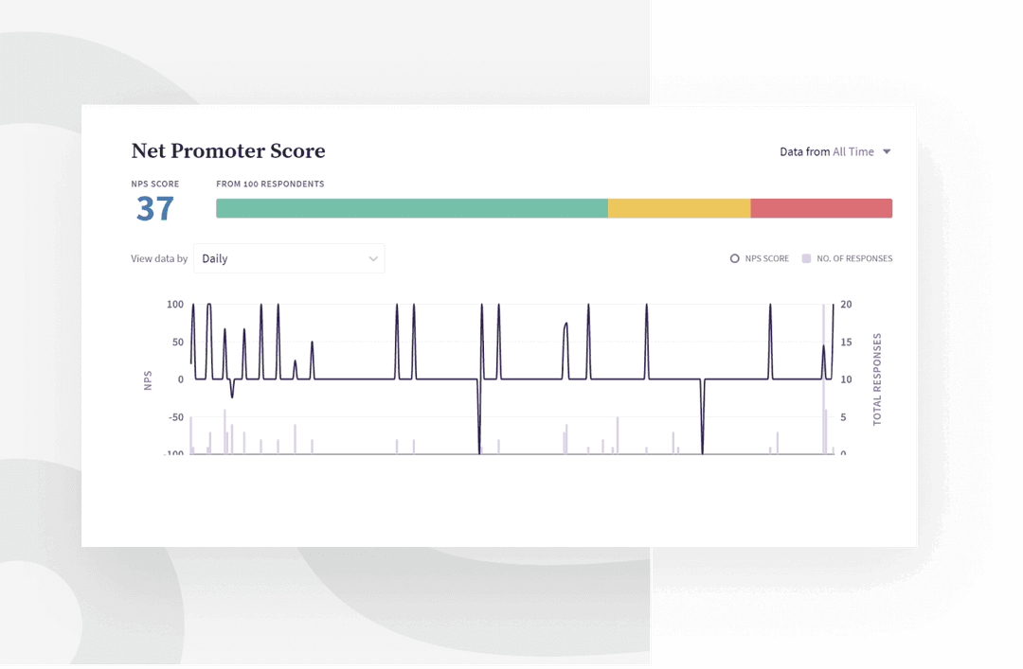The height and width of the screenshot is (669, 1023).
Task: Click the chevron inside the Daily selector
Action: pyautogui.click(x=373, y=259)
